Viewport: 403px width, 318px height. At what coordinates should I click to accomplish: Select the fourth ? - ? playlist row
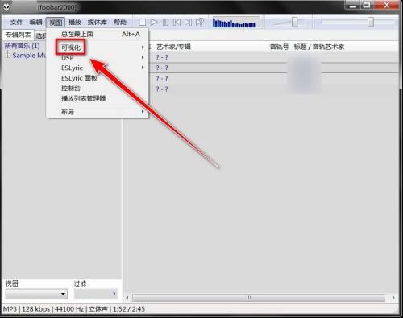pyautogui.click(x=274, y=89)
